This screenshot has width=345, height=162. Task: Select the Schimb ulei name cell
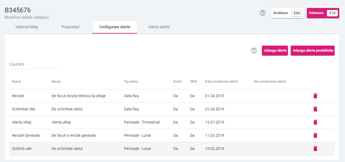pyautogui.click(x=22, y=149)
